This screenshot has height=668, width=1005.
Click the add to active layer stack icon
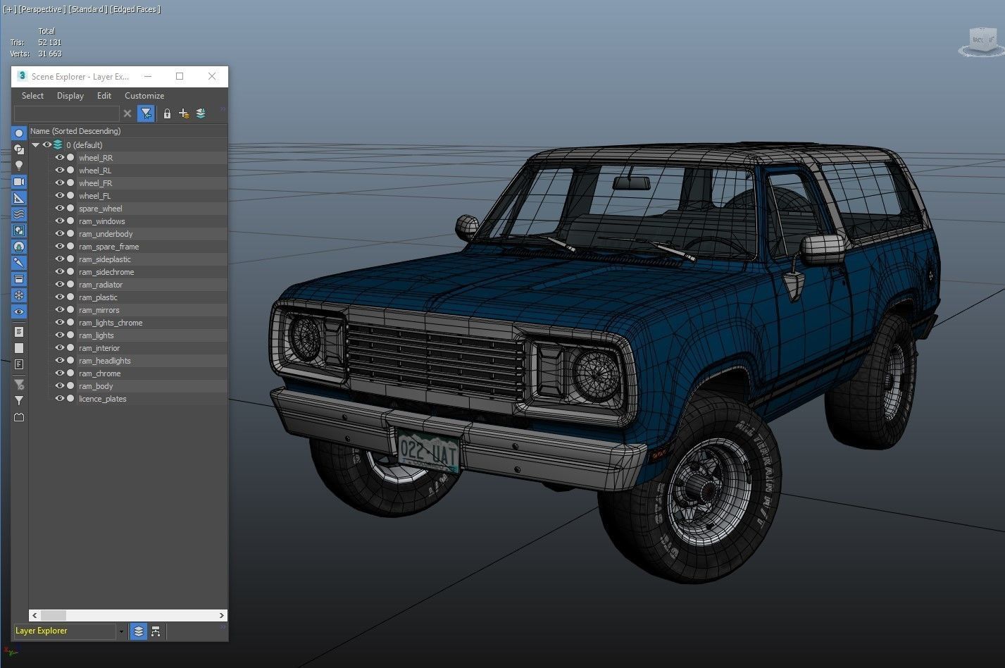[x=201, y=113]
